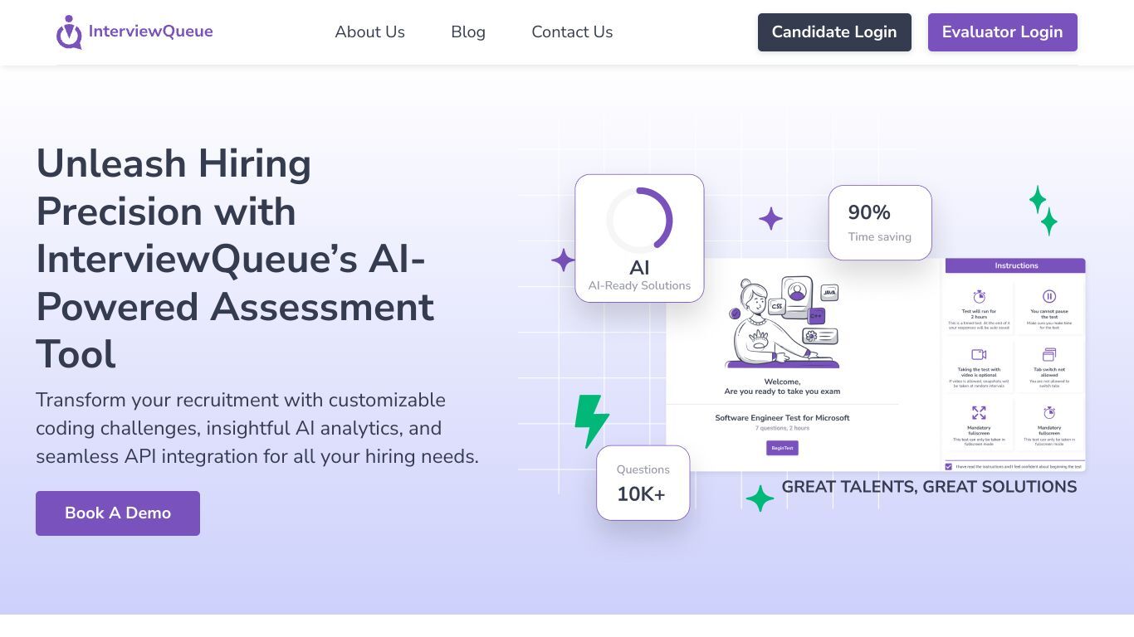Screen dimensions: 1134x637
Task: Click the fullscreen arrows icon in Instructions
Action: coord(979,412)
